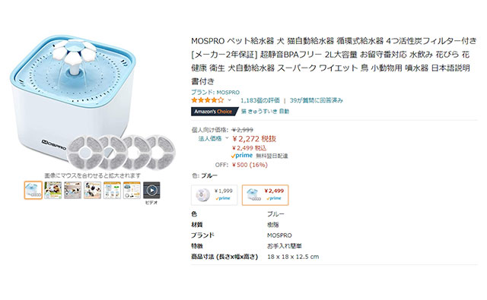The image size is (487, 300).
Task: Click the Amazon's Choice badge
Action: pos(215,111)
